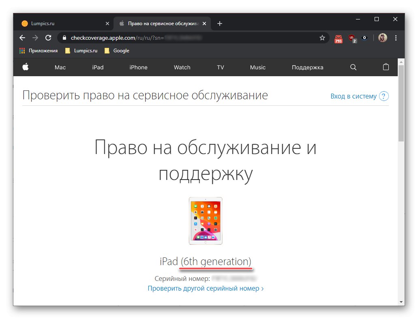
Task: Click the scrollbar down arrow
Action: (x=401, y=302)
